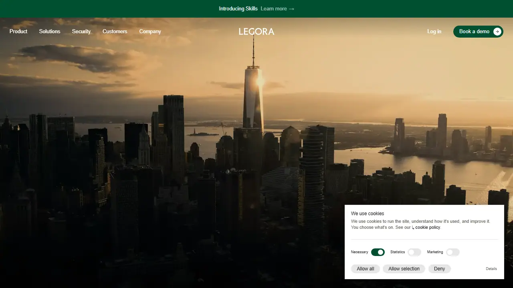Open cookie Details
Image resolution: width=513 pixels, height=288 pixels.
pos(491,269)
